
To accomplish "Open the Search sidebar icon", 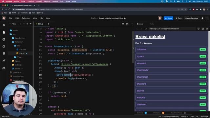I will pos(4,39).
